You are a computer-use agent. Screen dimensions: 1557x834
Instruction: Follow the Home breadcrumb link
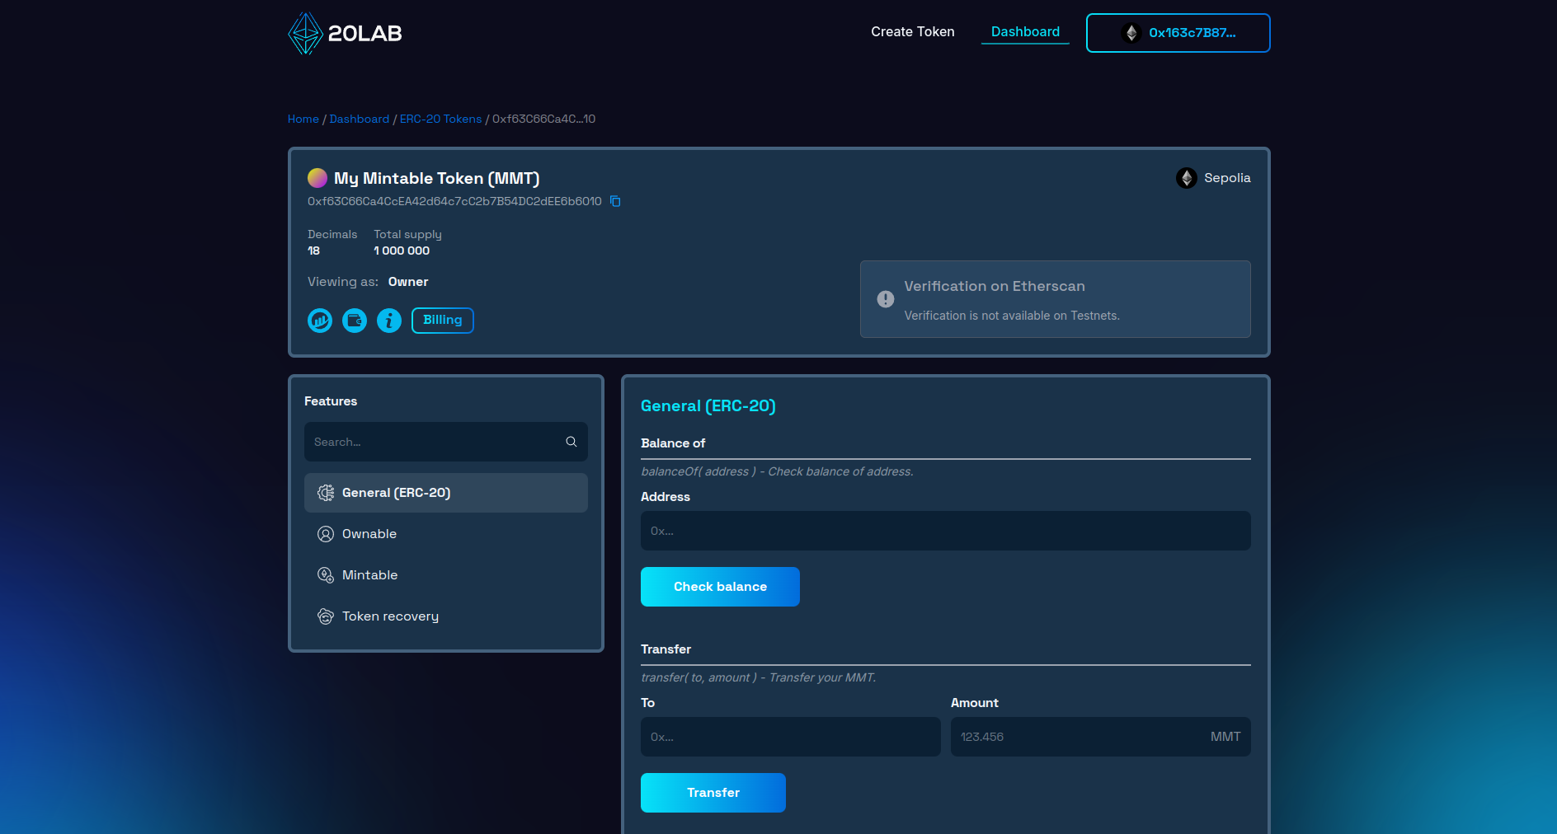point(303,119)
